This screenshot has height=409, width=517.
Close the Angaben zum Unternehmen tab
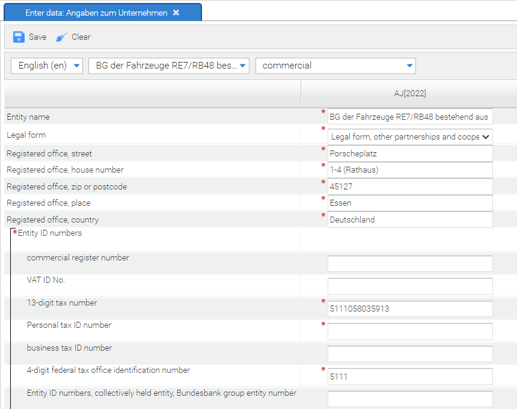(176, 13)
